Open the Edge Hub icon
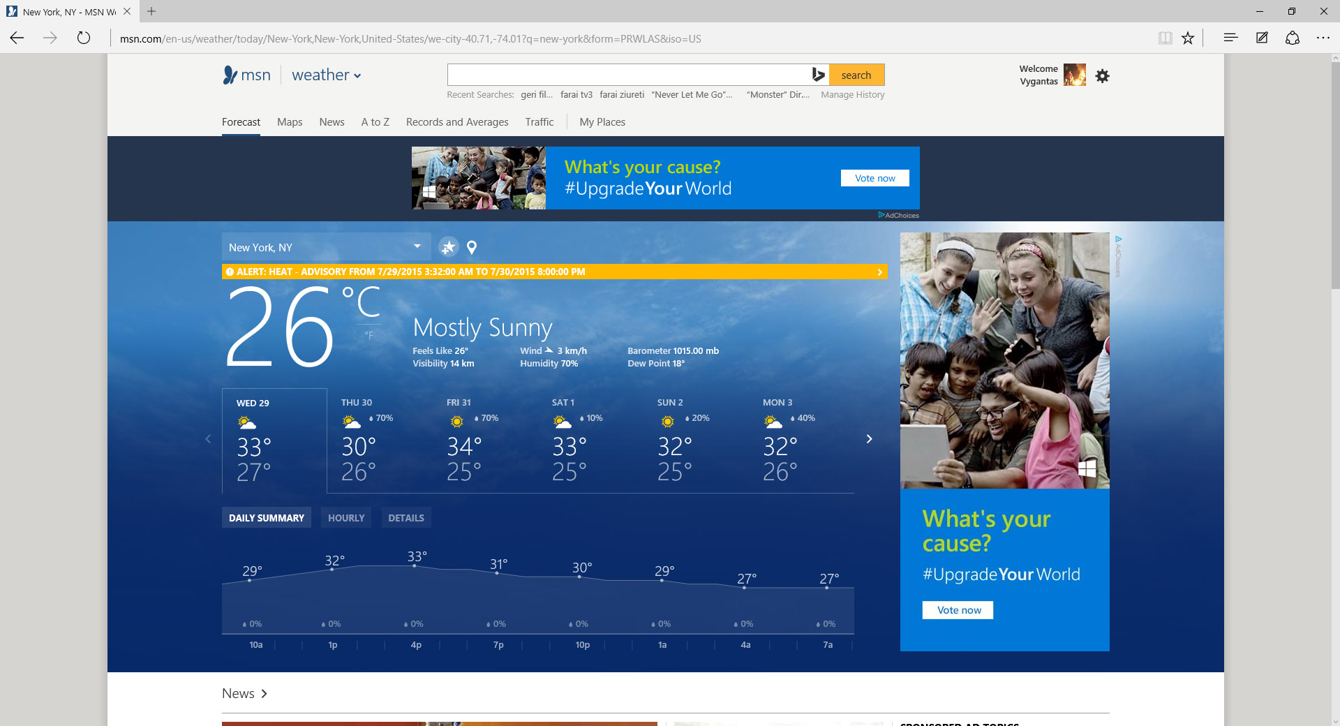 coord(1230,38)
